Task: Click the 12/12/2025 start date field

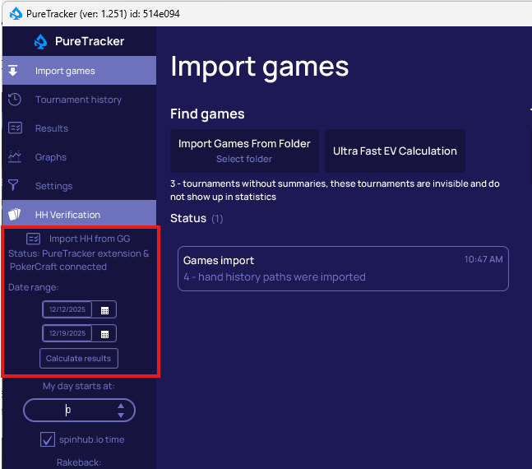Action: [67, 310]
